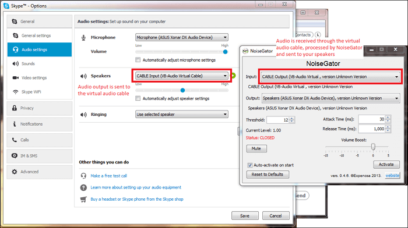
Task: Click the Mute button in NoiseGator
Action: click(256, 148)
